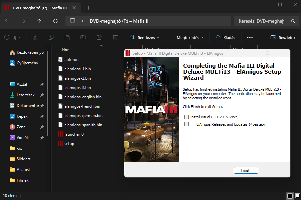Viewport: 301px width, 200px height.
Task: Click the sidebar vertical scrollbar
Action: click(48, 93)
